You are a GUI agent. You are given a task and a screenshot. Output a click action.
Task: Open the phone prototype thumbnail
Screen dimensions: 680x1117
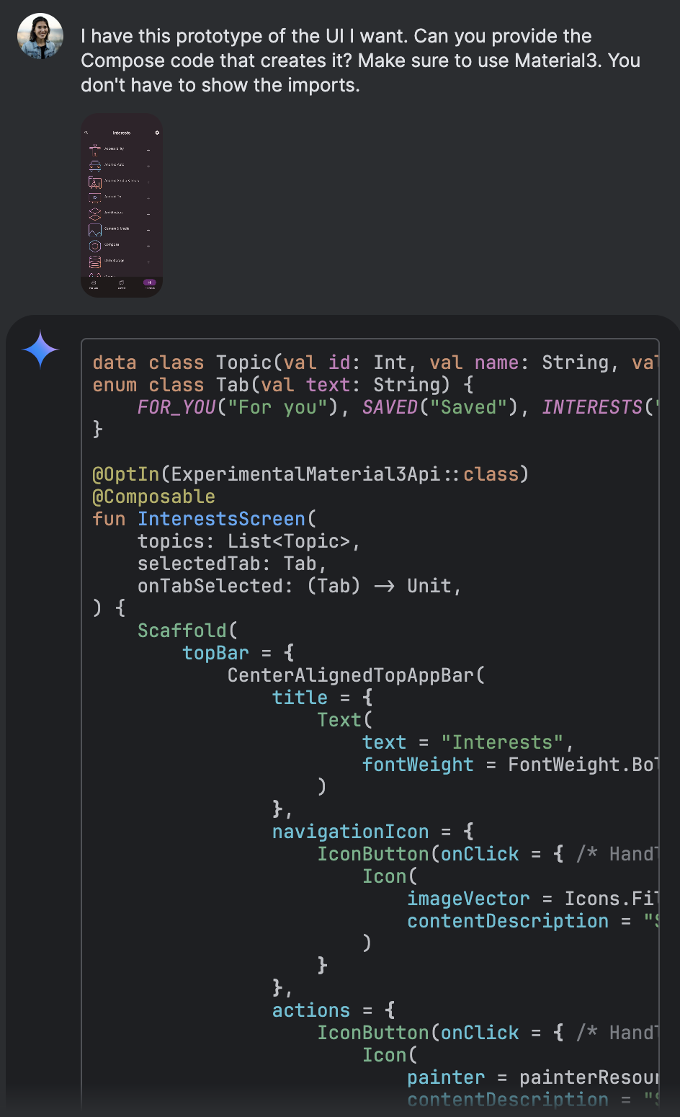[122, 204]
